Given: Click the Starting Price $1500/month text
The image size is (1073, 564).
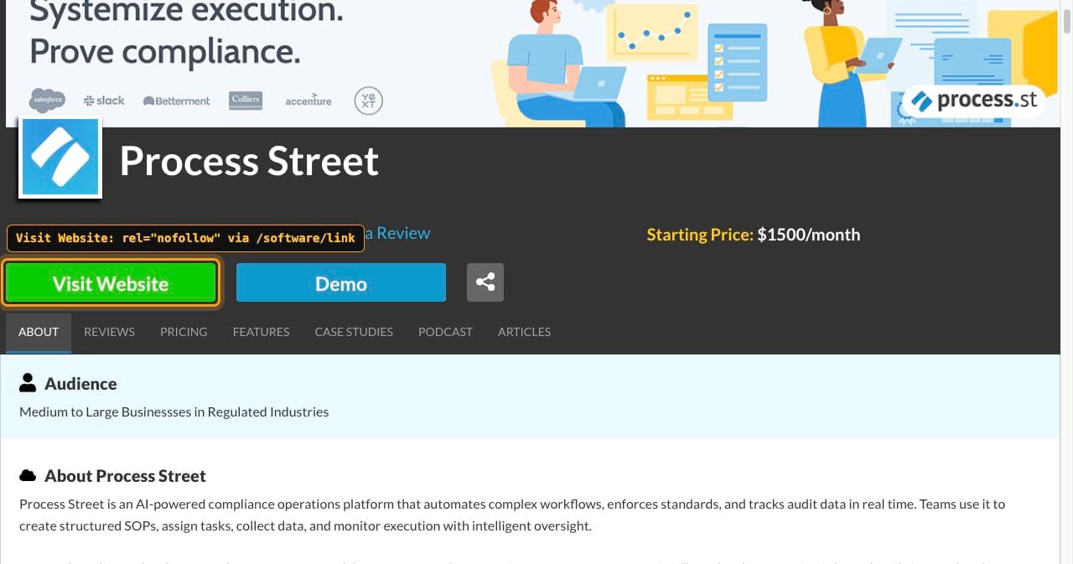Looking at the screenshot, I should point(753,235).
